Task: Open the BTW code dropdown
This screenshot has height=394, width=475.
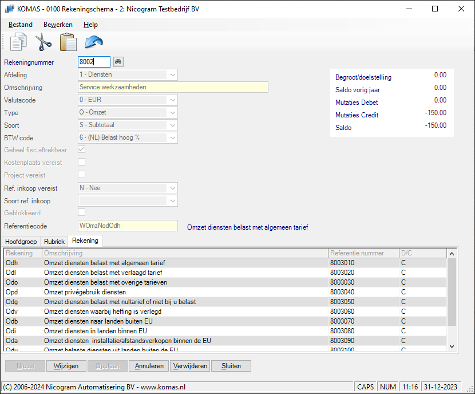Action: click(172, 138)
